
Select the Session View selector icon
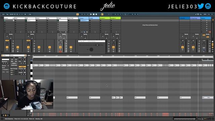(x=213, y=20)
